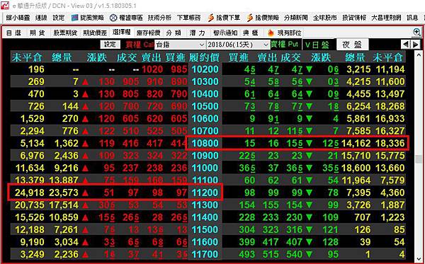This screenshot has height=264, width=425.
Task: Select strike price 10200
Action: tap(205, 69)
